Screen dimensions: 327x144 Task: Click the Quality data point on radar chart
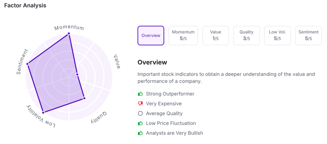[84, 98]
